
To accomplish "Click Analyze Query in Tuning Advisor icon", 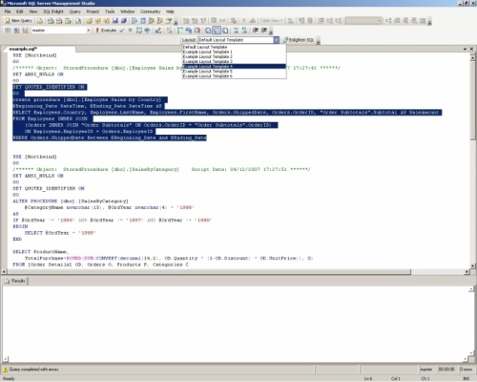I will (147, 31).
